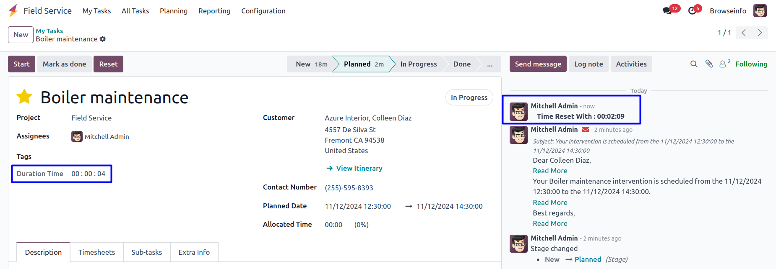
Task: Follow the View Itinerary link
Action: pos(359,168)
